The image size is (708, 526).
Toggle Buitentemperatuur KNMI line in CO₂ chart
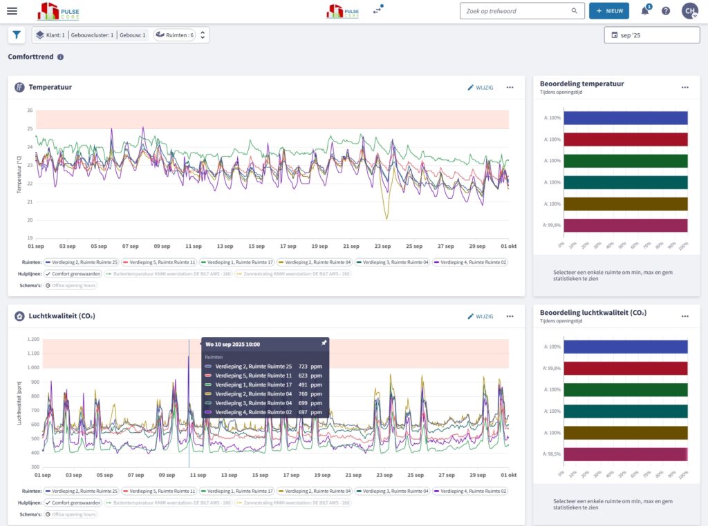point(169,503)
